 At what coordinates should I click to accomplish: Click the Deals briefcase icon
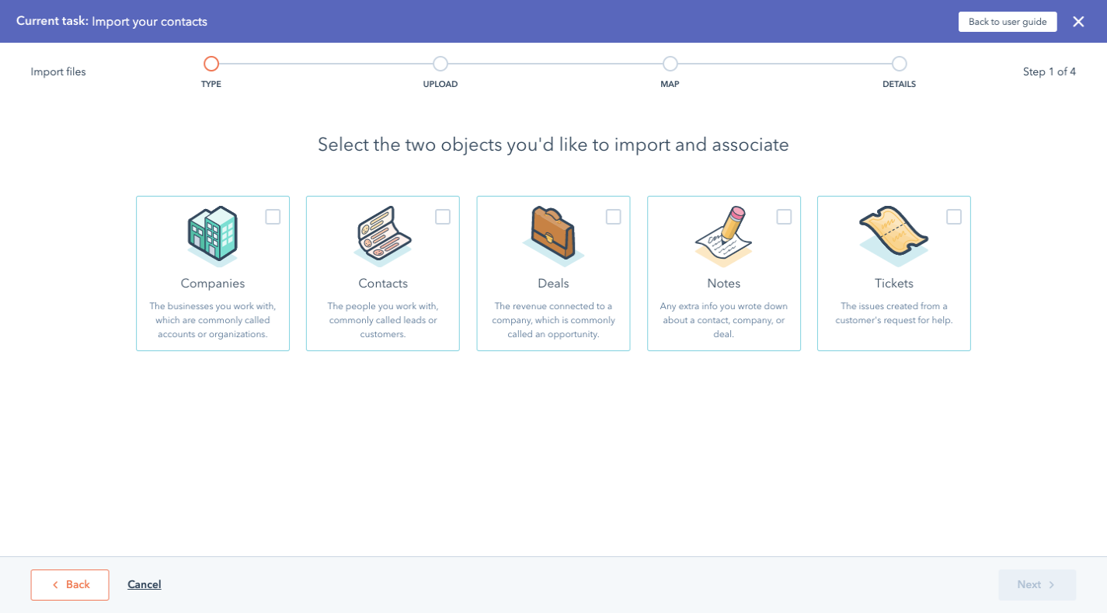coord(553,236)
